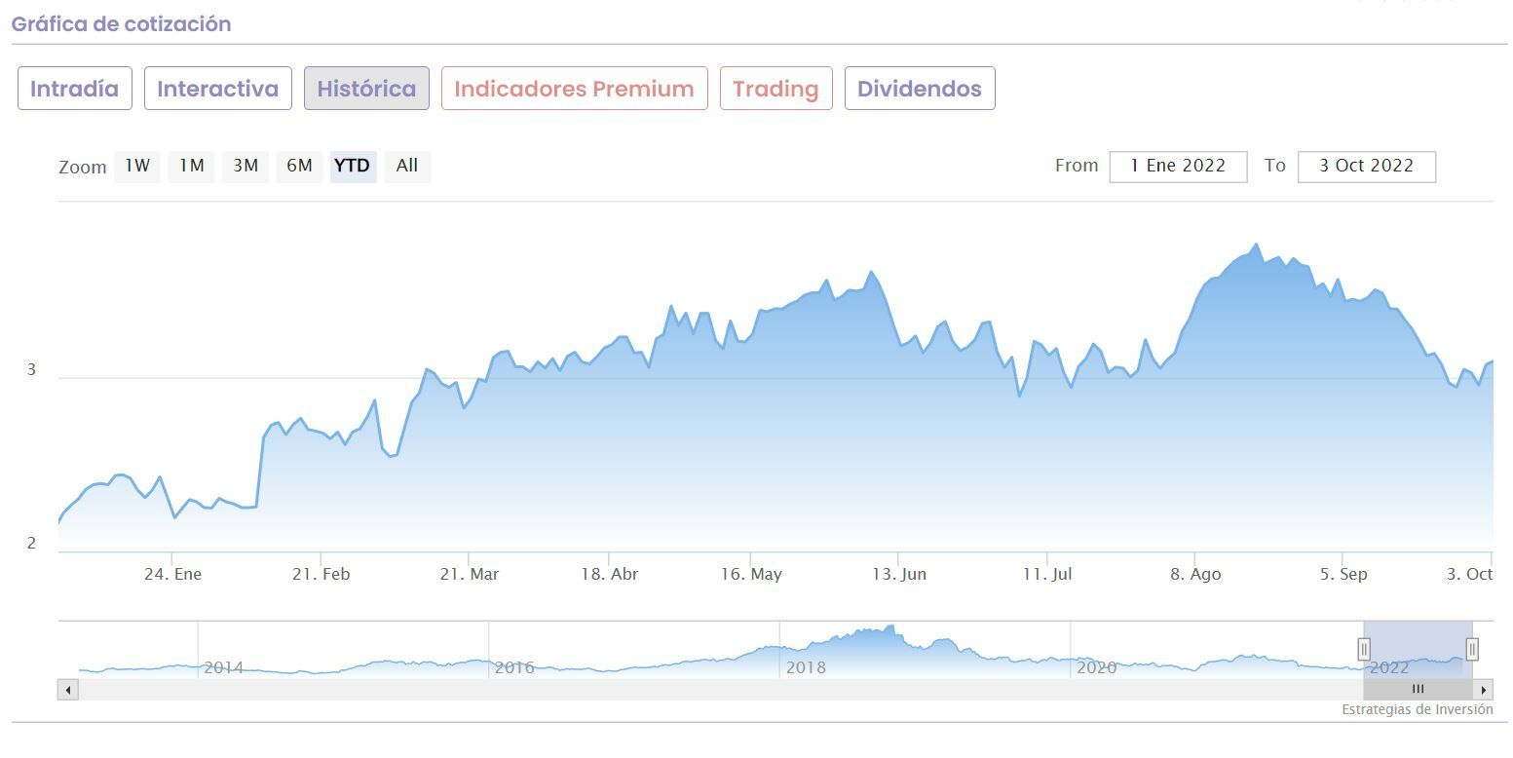
Task: Open Indicadores Premium tab
Action: pos(574,89)
